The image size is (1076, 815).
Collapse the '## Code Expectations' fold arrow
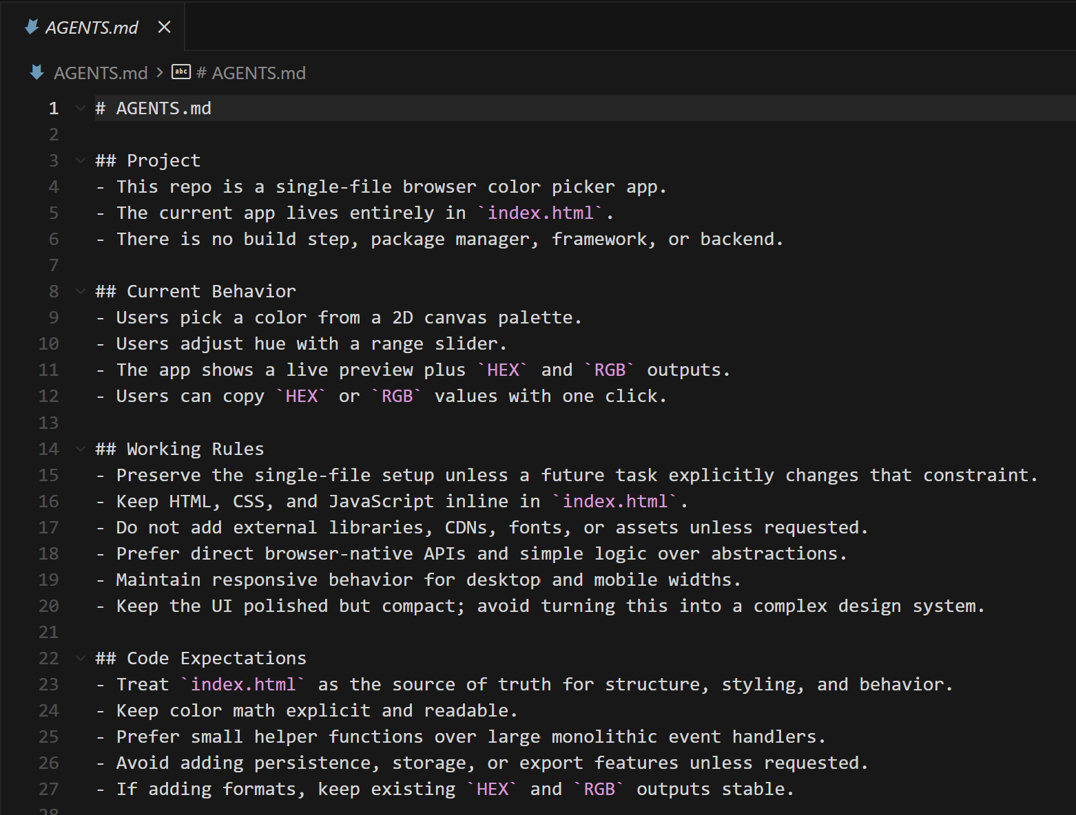tap(81, 658)
